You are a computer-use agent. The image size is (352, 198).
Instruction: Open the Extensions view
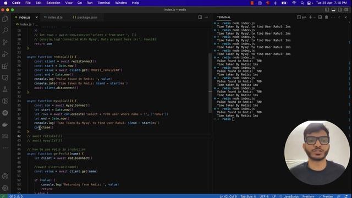5,66
